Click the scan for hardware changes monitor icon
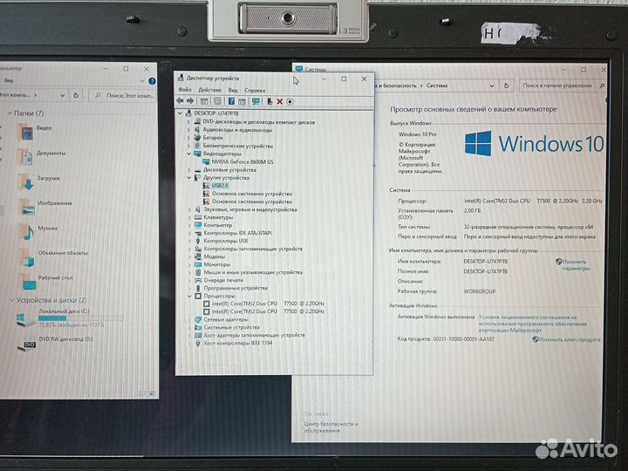Viewport: 628px width, 471px height. (256, 101)
